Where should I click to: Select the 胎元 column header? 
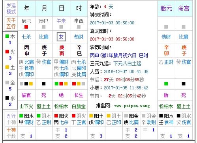166,9
